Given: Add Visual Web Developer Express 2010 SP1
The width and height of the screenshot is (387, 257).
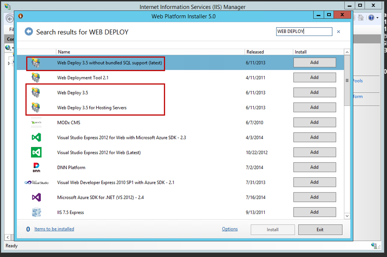Looking at the screenshot, I should (314, 182).
